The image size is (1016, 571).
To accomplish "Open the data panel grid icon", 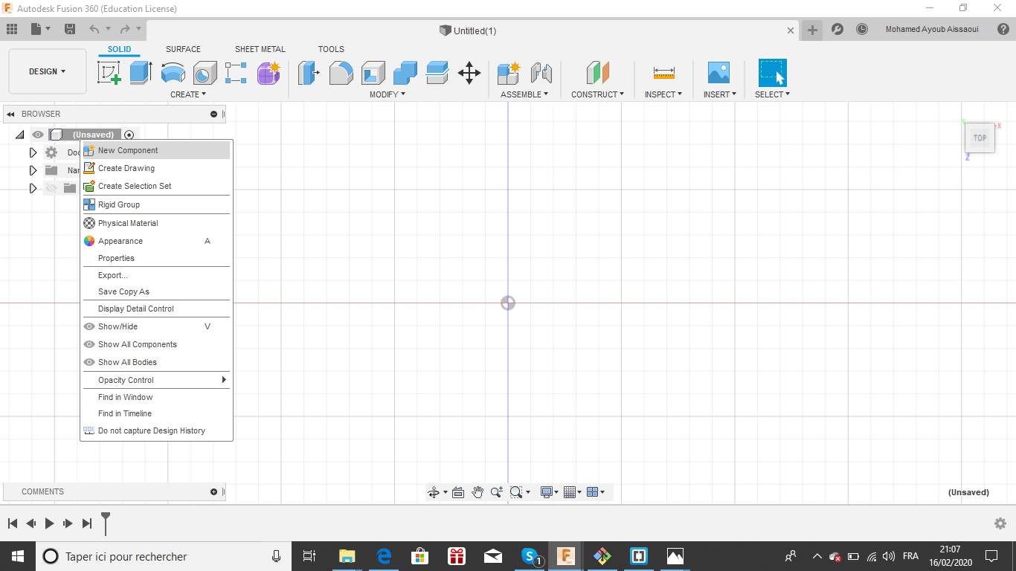I will 12,29.
